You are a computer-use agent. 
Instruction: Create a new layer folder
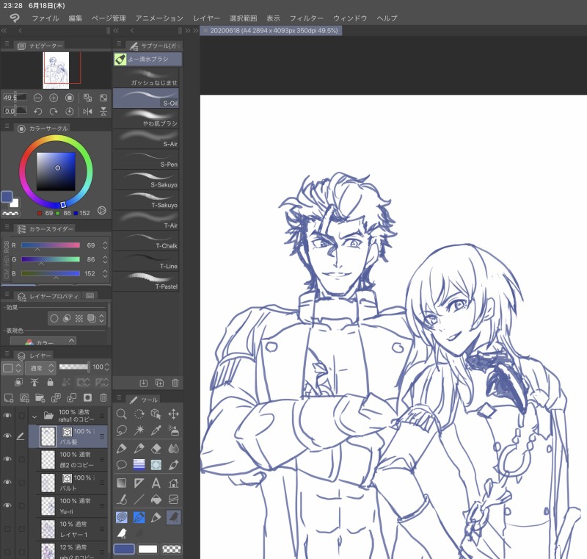tap(40, 397)
